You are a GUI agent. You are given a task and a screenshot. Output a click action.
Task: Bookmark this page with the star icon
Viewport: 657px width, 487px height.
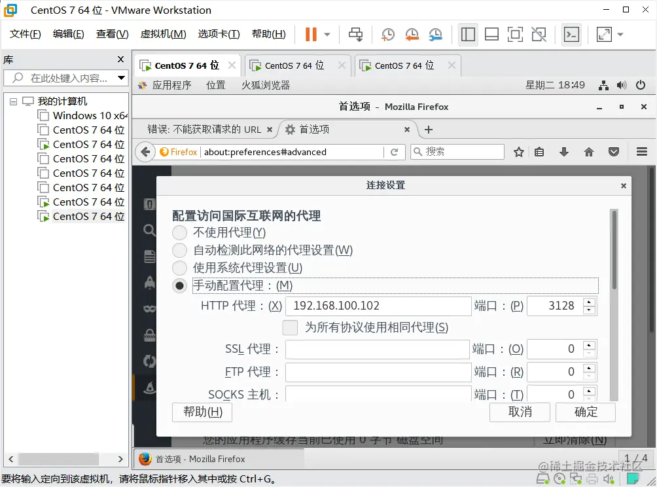519,152
